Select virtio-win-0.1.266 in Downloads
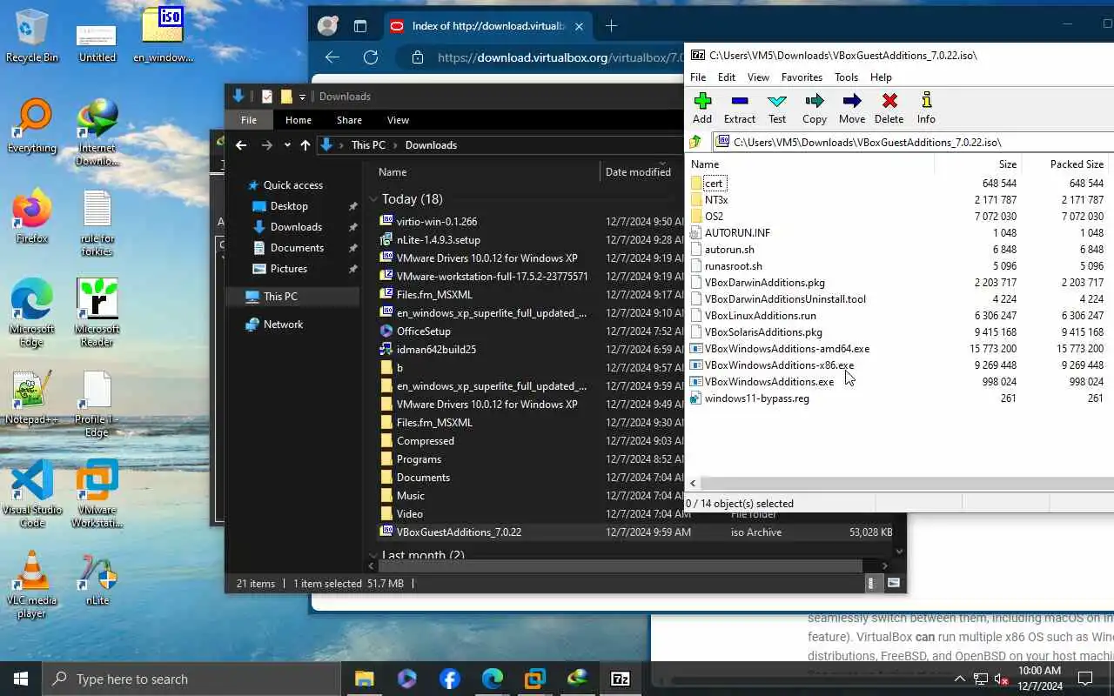 click(437, 222)
